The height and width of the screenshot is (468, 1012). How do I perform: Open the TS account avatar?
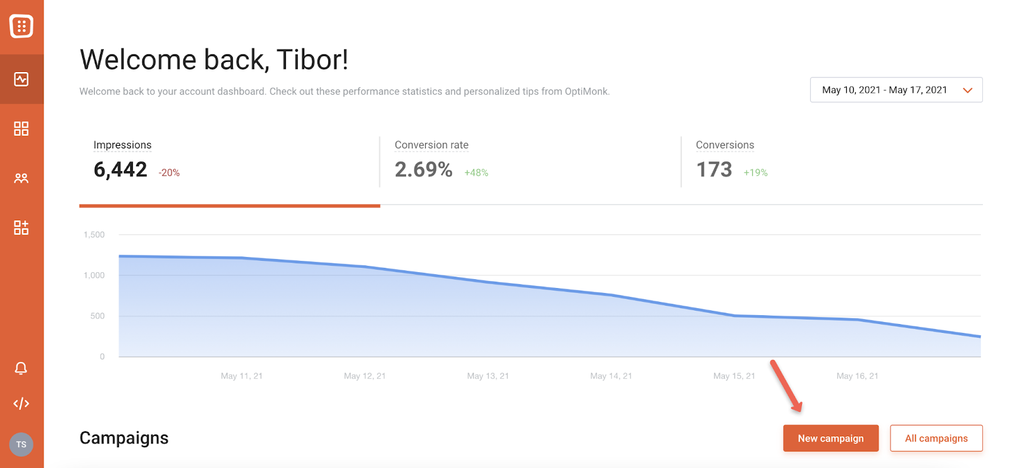22,444
